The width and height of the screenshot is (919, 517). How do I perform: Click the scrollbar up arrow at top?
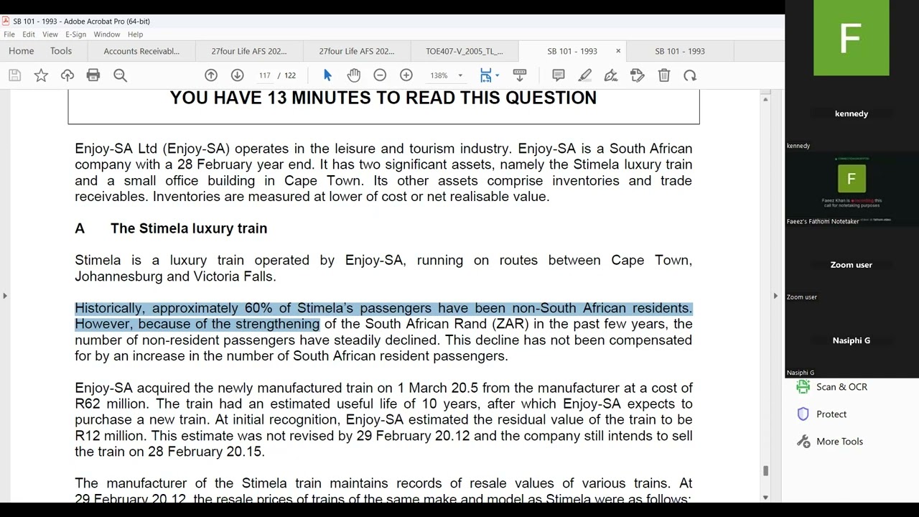pos(765,98)
